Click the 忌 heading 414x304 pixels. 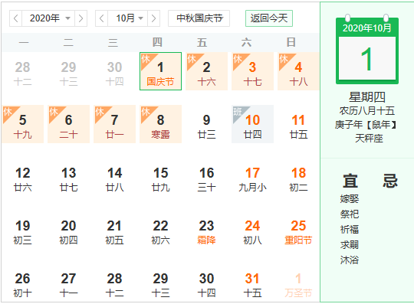390,181
